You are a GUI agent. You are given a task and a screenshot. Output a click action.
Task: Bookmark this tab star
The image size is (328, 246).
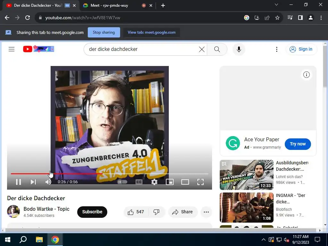pyautogui.click(x=277, y=18)
